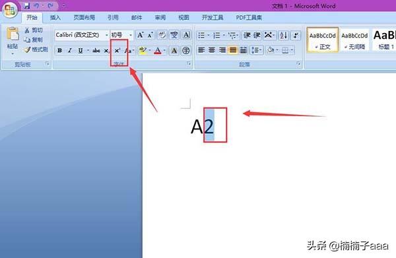Click the 粘贴 paste icon
Image resolution: width=396 pixels, height=258 pixels.
pyautogui.click(x=13, y=34)
